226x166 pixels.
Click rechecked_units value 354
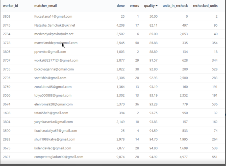coord(215,43)
